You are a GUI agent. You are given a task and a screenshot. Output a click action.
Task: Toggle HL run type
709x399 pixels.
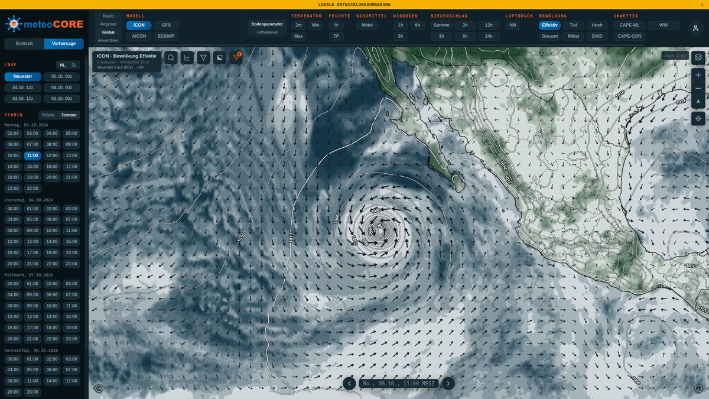62,65
